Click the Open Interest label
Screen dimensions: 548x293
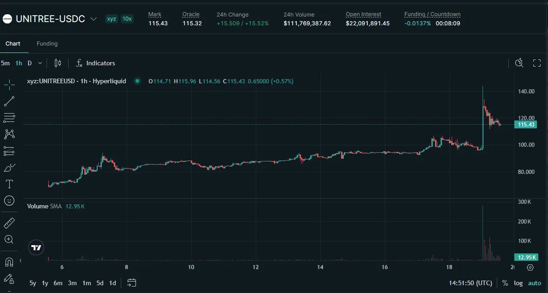pos(364,14)
